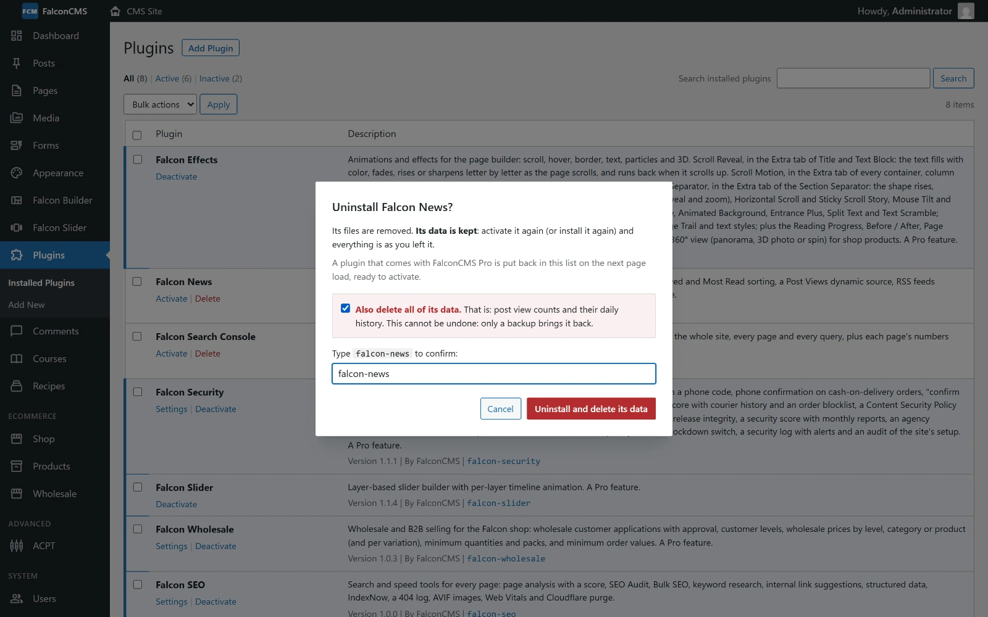
Task: Click the Shop storefront icon
Action: (x=17, y=439)
